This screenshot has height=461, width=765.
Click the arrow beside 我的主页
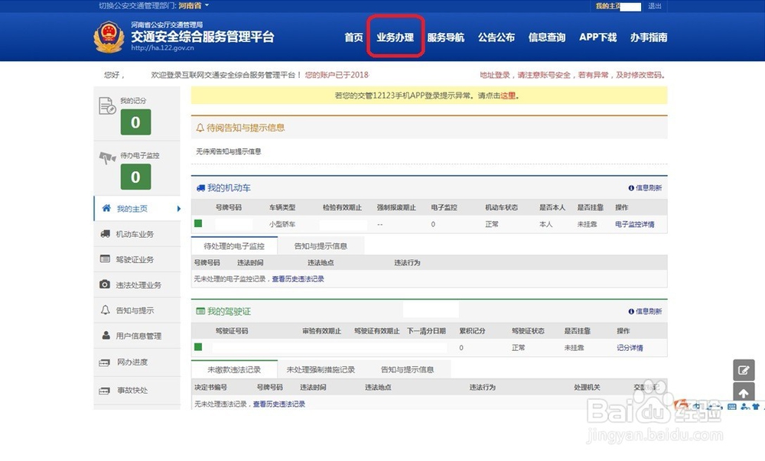(x=177, y=208)
